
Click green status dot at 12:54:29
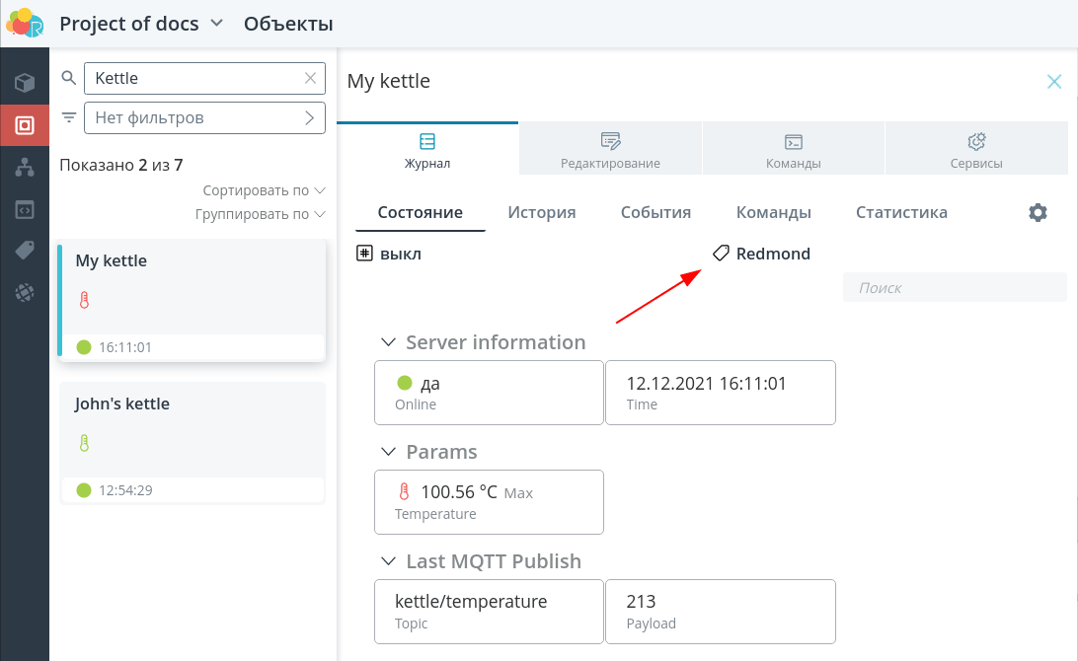pos(84,490)
